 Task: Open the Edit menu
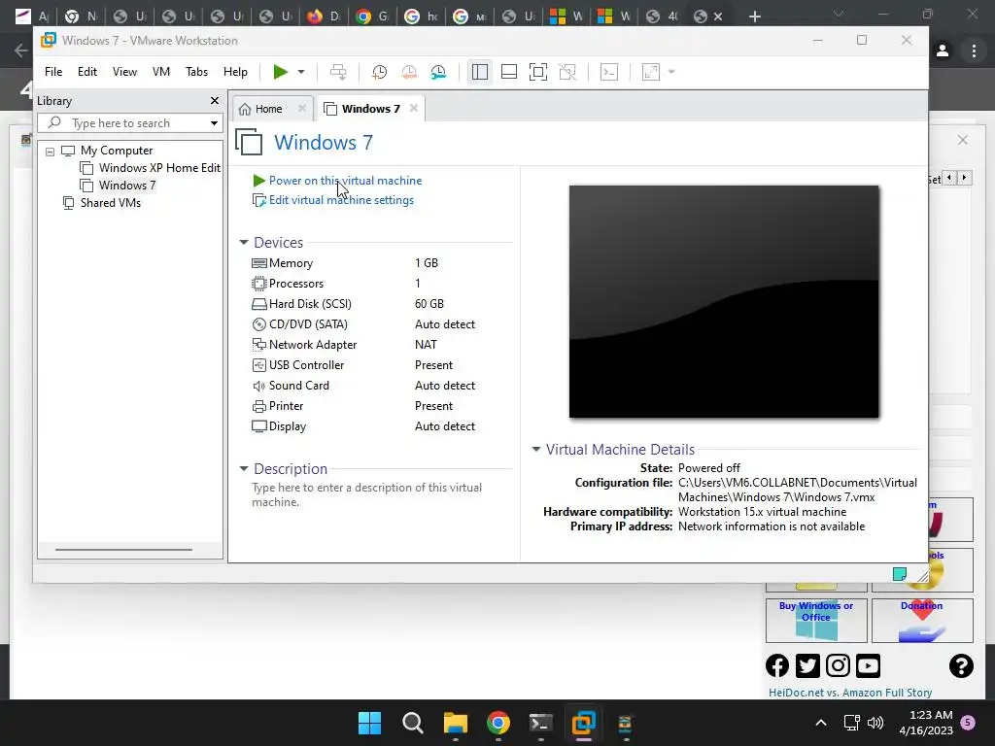(87, 72)
